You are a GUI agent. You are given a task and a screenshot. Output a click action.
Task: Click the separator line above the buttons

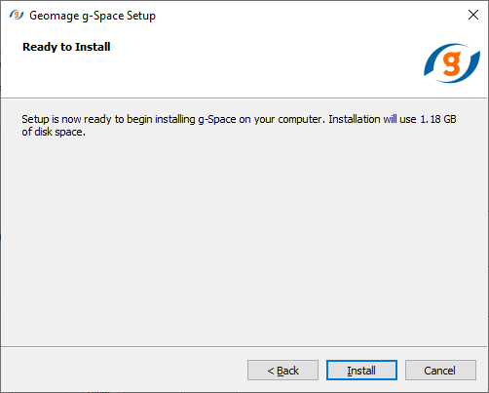point(244,346)
